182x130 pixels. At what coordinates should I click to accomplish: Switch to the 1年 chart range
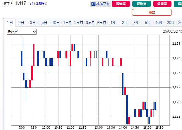(x=113, y=23)
